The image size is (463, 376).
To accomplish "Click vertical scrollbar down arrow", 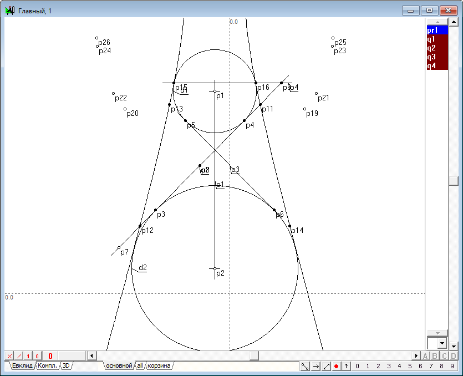I will tap(454, 346).
